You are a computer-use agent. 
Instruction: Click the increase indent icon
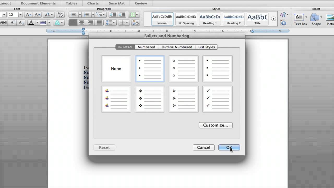click(x=122, y=15)
